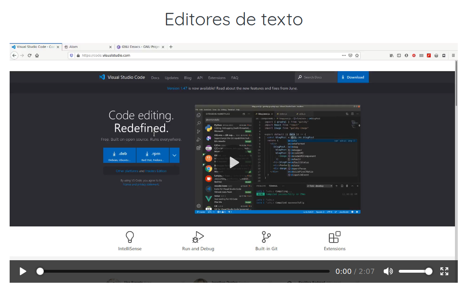Viewport: 463px width, 296px height.
Task: Open the browser home page icon
Action: 37,55
